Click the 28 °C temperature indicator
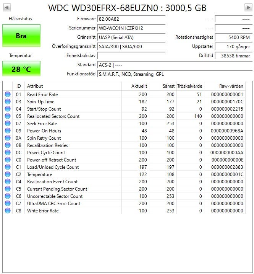The width and height of the screenshot is (254, 274). tap(21, 69)
